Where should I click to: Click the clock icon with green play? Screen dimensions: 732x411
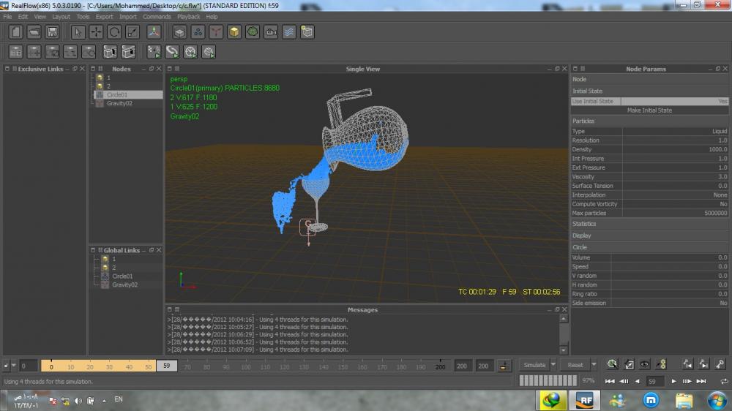click(x=190, y=52)
